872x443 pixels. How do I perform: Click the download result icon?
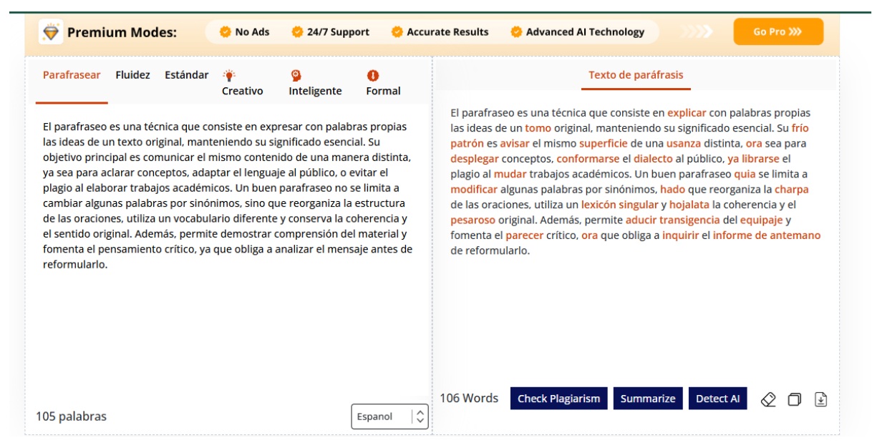coord(820,399)
